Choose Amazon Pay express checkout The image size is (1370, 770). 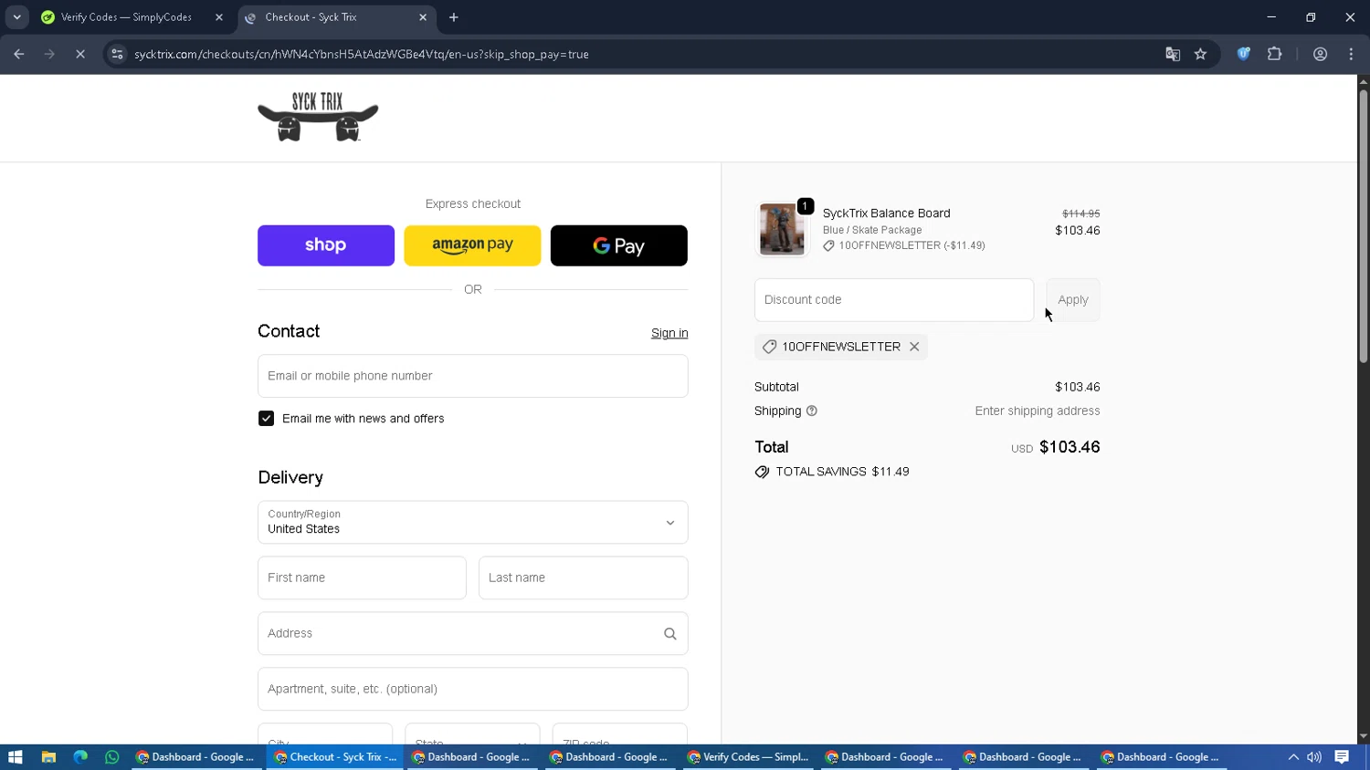click(472, 245)
